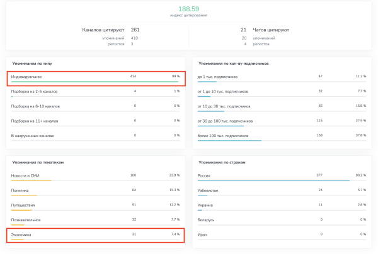378x254 pixels.
Task: Open the более 100 тыс. подписчиков row
Action: click(281, 135)
